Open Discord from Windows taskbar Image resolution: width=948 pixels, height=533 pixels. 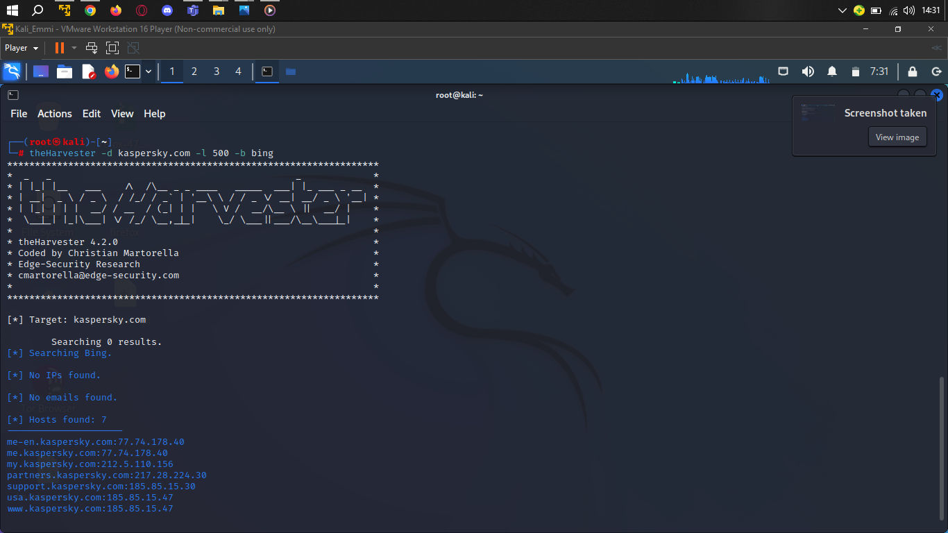(x=167, y=10)
